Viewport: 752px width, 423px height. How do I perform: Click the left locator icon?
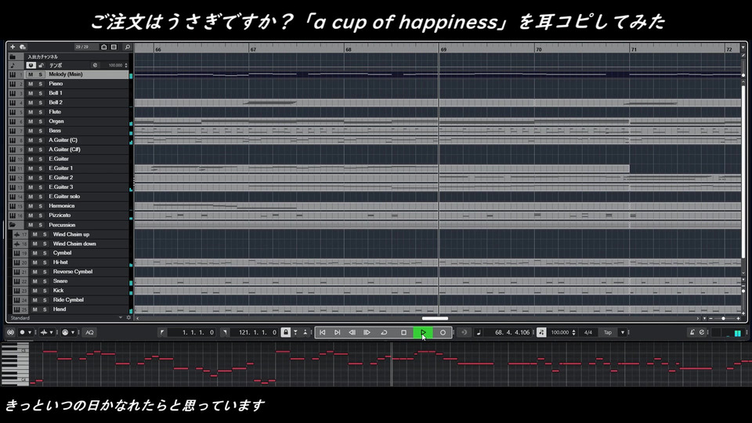162,332
